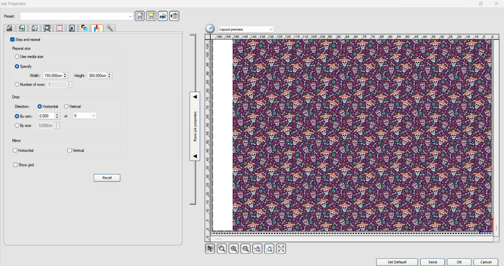Viewport: 504px width, 266px height.
Task: Select the By ratio radio button
Action: click(x=17, y=116)
